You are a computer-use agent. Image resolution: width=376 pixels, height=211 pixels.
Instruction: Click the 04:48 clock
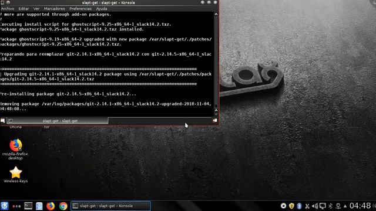coord(360,206)
